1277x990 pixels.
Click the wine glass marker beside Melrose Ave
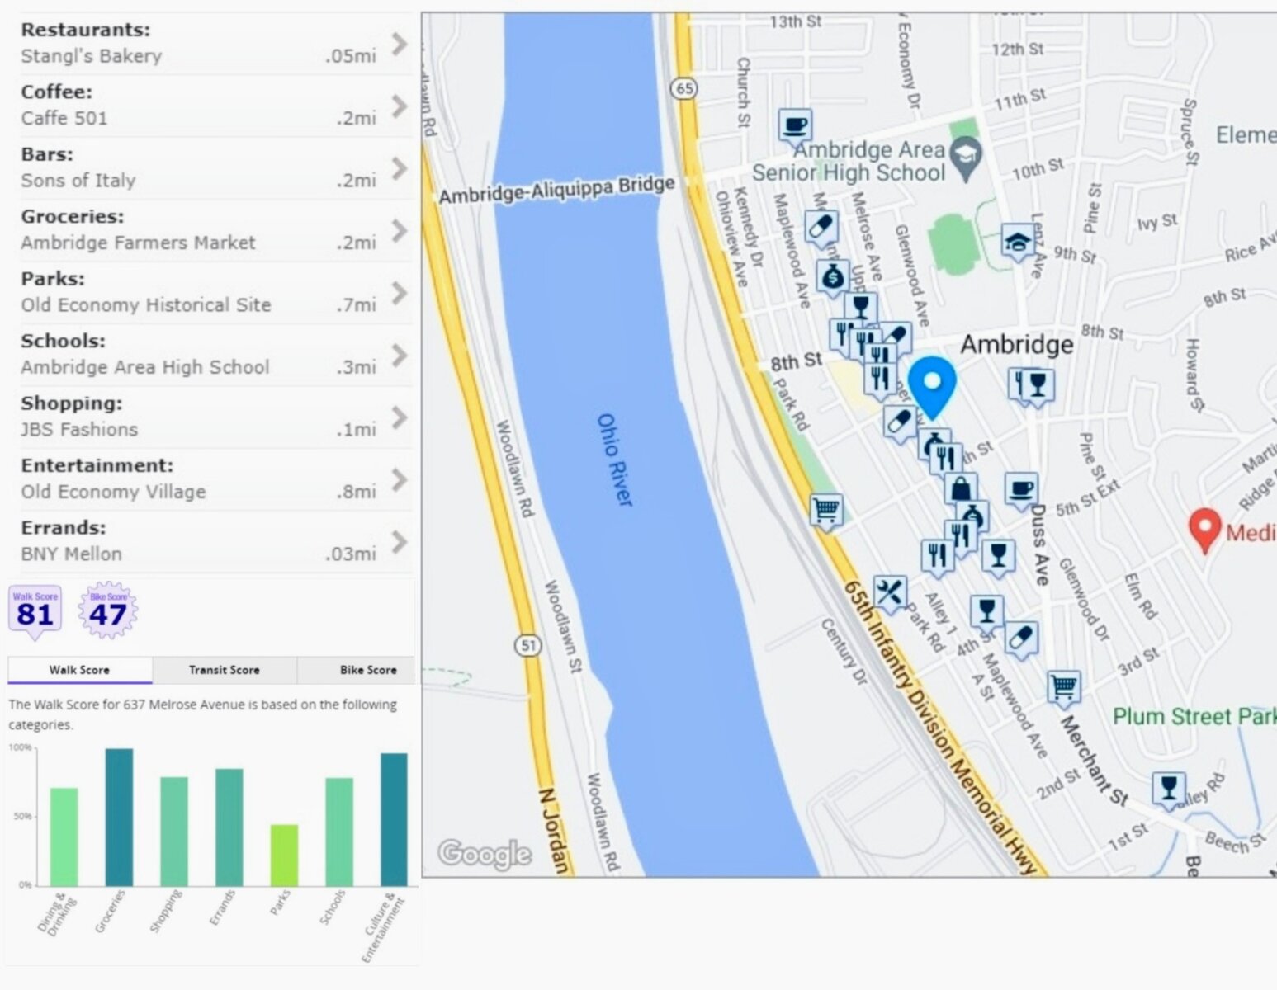pyautogui.click(x=861, y=307)
